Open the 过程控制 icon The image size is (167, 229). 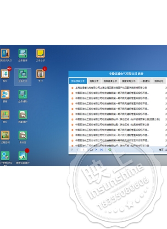[5, 135]
